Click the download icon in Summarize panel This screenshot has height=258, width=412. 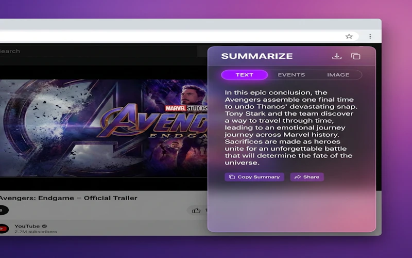(337, 56)
